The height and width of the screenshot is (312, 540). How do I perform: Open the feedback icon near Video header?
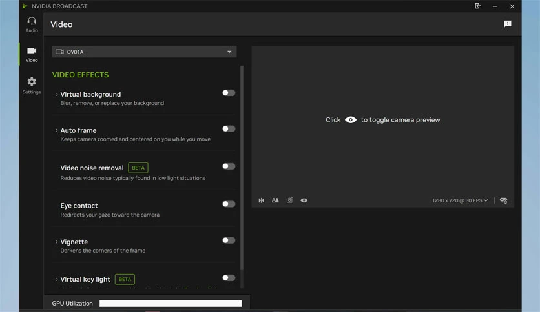[x=507, y=24]
